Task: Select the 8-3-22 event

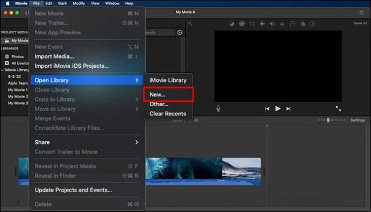Action: pos(15,77)
